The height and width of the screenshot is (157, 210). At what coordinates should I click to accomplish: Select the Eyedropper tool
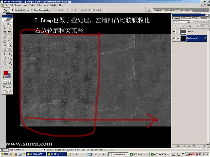click(10, 63)
